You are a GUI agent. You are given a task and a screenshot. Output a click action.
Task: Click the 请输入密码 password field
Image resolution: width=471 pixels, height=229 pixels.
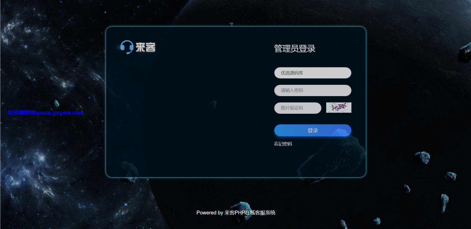click(x=313, y=90)
